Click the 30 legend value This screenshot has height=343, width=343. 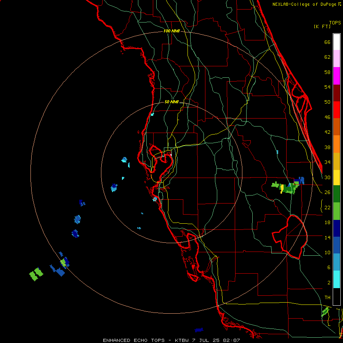pyautogui.click(x=327, y=177)
